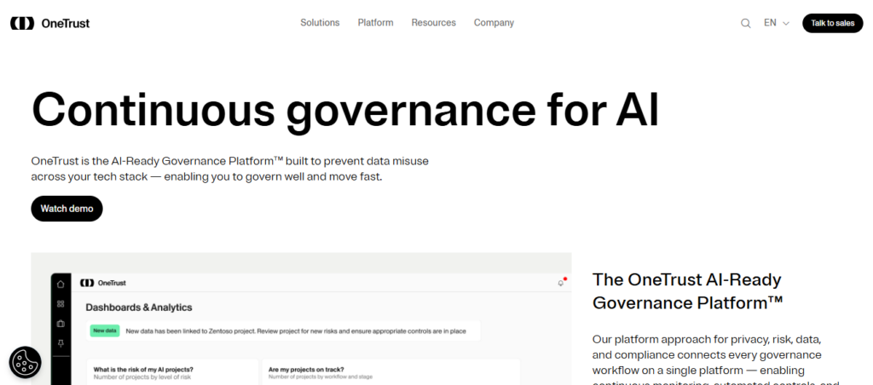Click the Talk to sales button
Screen dimensions: 873x385
(832, 23)
